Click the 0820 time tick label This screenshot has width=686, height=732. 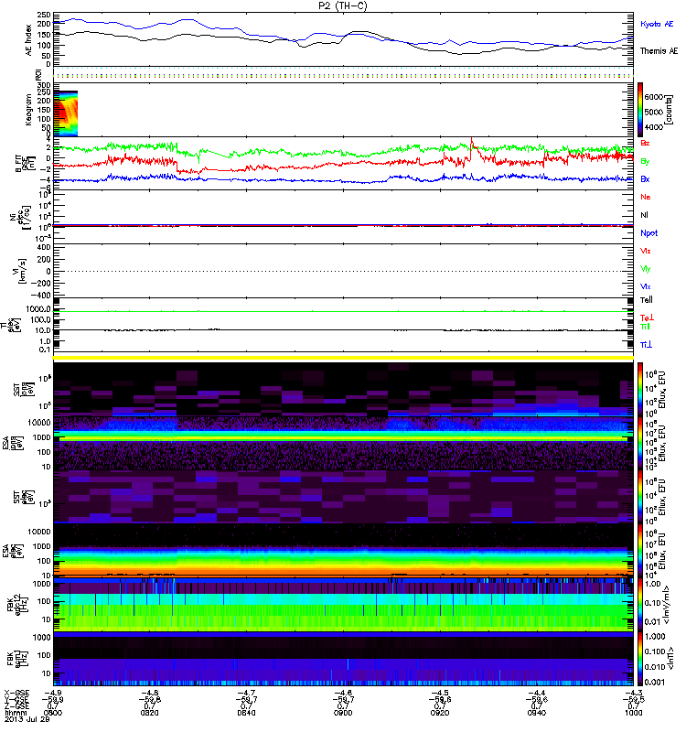click(149, 713)
